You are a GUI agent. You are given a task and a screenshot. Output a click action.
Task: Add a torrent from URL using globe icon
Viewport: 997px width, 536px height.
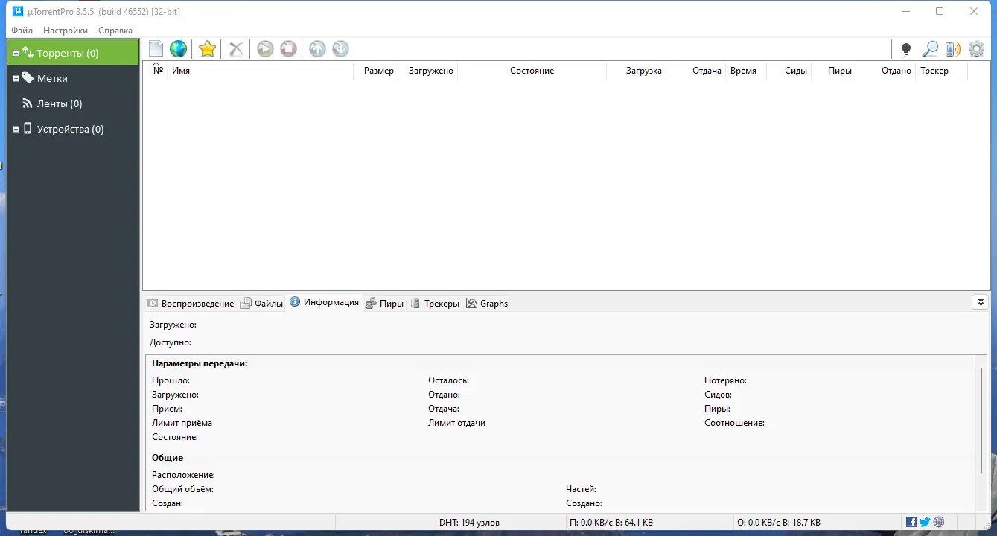coord(178,48)
